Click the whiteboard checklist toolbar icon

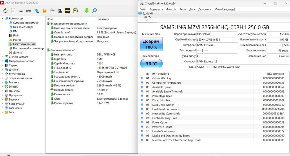52,11
